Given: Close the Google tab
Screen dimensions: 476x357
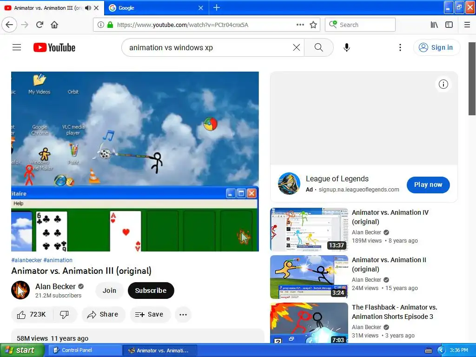Looking at the screenshot, I should tap(201, 8).
